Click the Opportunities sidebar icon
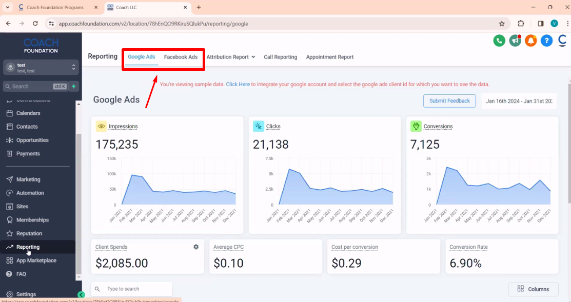Screen dimensions: 571x302 click(10, 140)
